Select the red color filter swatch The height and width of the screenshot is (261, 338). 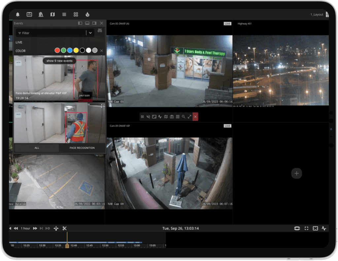[57, 51]
